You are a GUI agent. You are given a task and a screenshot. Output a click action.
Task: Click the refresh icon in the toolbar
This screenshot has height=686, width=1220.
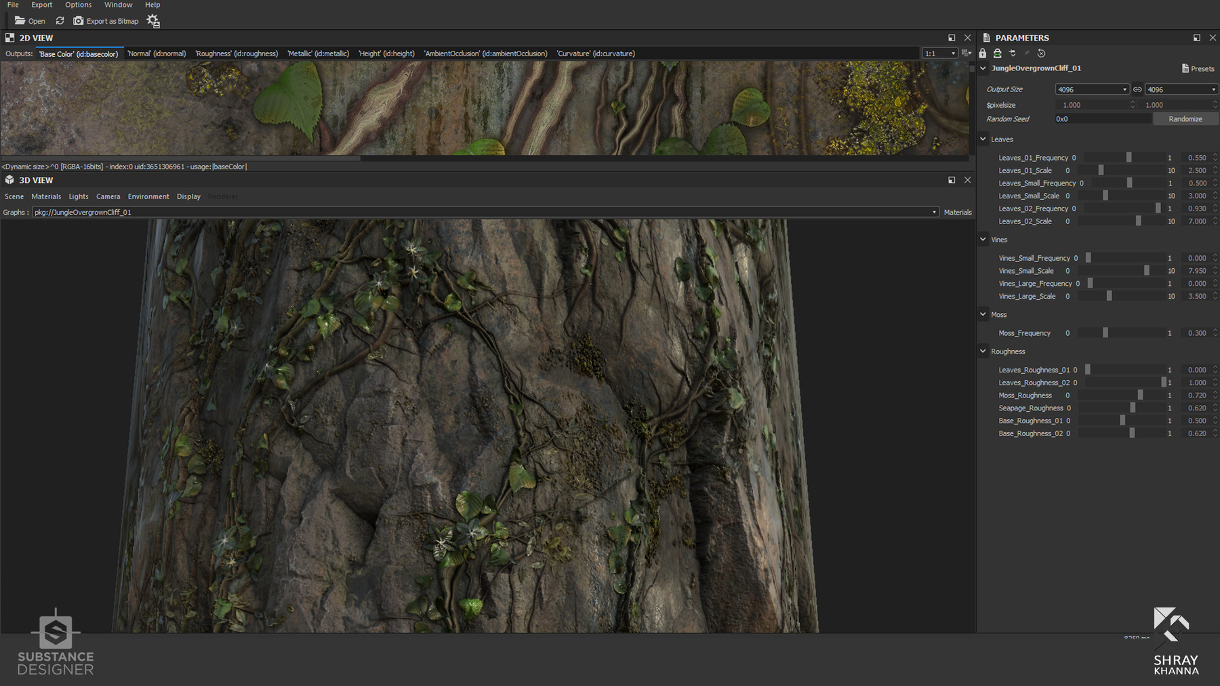60,21
